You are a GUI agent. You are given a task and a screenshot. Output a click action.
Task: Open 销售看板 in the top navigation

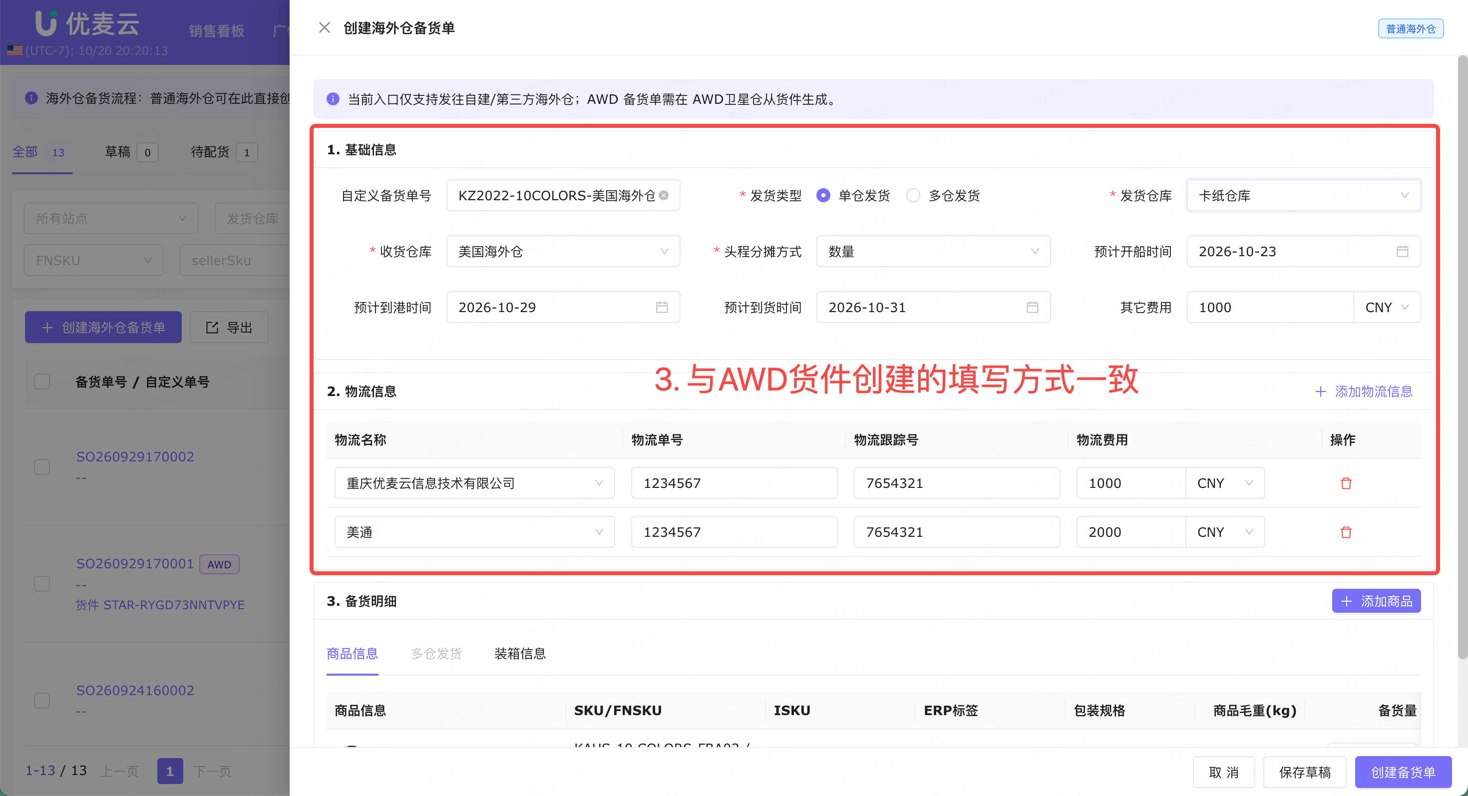point(217,31)
